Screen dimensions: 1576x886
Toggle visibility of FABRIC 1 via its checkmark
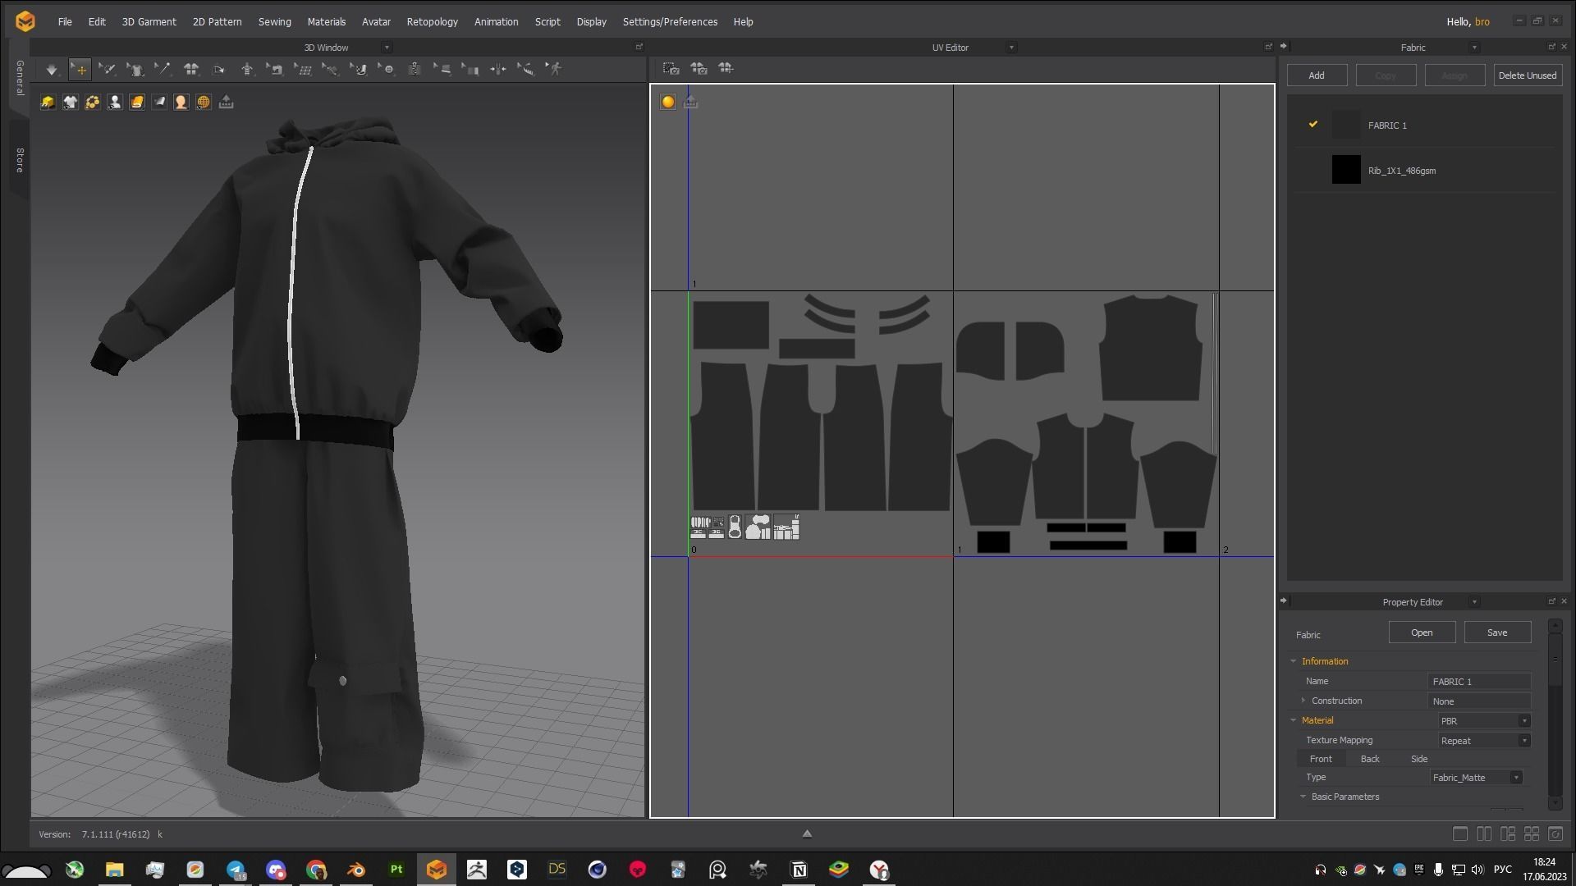pos(1313,124)
